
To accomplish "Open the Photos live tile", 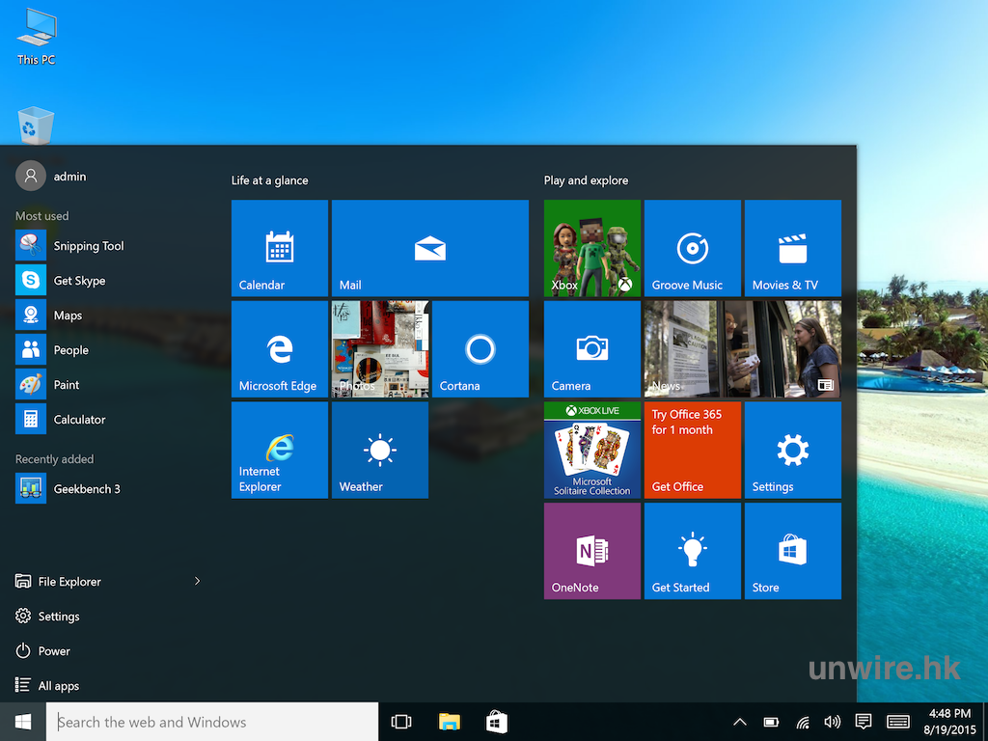I will [x=380, y=349].
